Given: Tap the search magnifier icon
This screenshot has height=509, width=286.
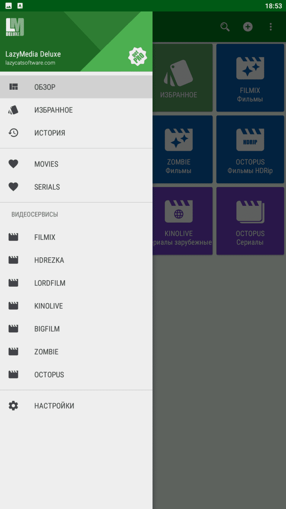Looking at the screenshot, I should [225, 27].
